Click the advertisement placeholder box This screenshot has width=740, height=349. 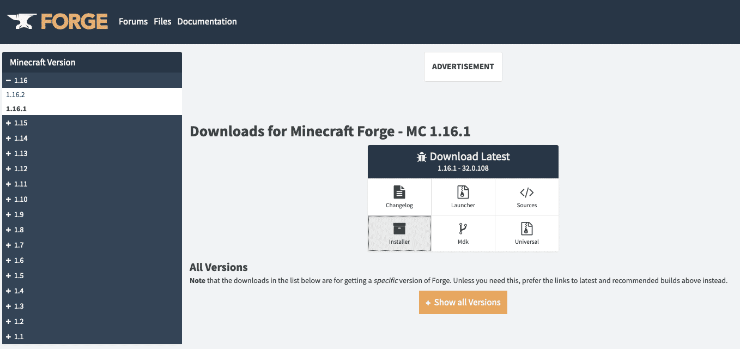pos(463,67)
